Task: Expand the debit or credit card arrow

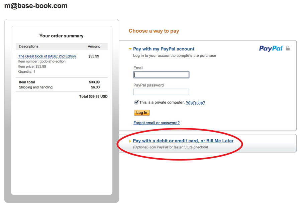Action: click(x=130, y=141)
